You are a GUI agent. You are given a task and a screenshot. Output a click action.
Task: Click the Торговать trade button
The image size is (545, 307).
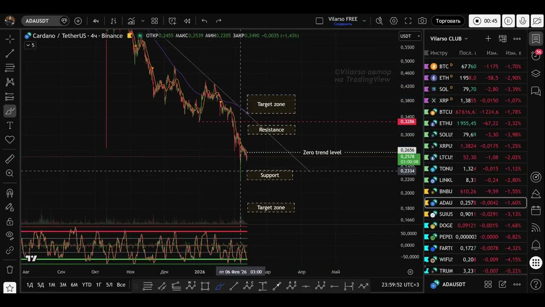tap(448, 21)
